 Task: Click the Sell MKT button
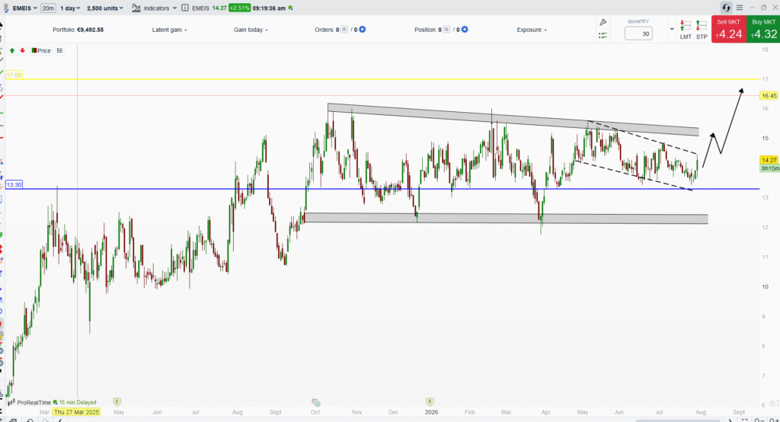[729, 30]
